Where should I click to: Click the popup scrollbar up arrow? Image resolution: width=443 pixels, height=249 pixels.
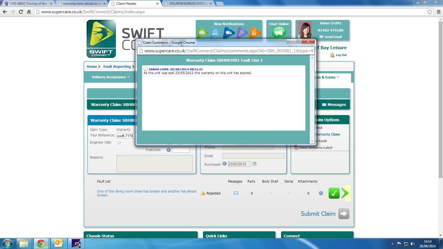[x=312, y=58]
